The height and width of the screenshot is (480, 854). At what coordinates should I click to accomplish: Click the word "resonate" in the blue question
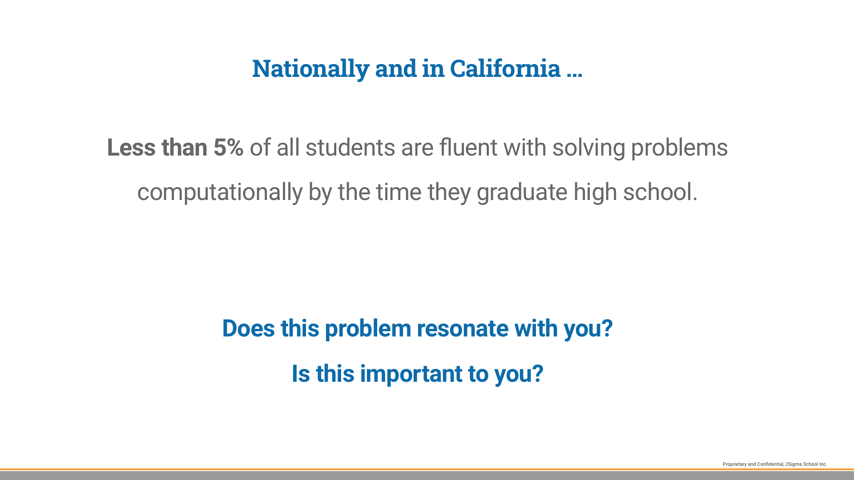462,328
